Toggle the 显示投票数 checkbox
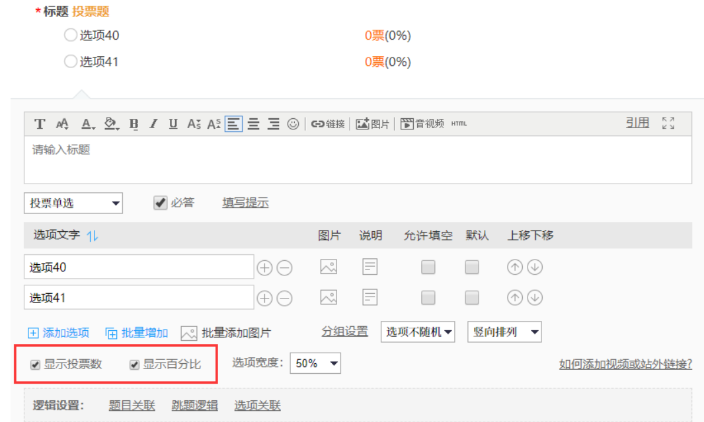The height and width of the screenshot is (422, 704). pos(35,365)
